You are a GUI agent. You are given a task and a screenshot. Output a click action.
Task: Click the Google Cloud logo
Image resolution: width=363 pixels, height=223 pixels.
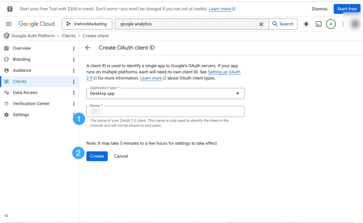[37, 24]
